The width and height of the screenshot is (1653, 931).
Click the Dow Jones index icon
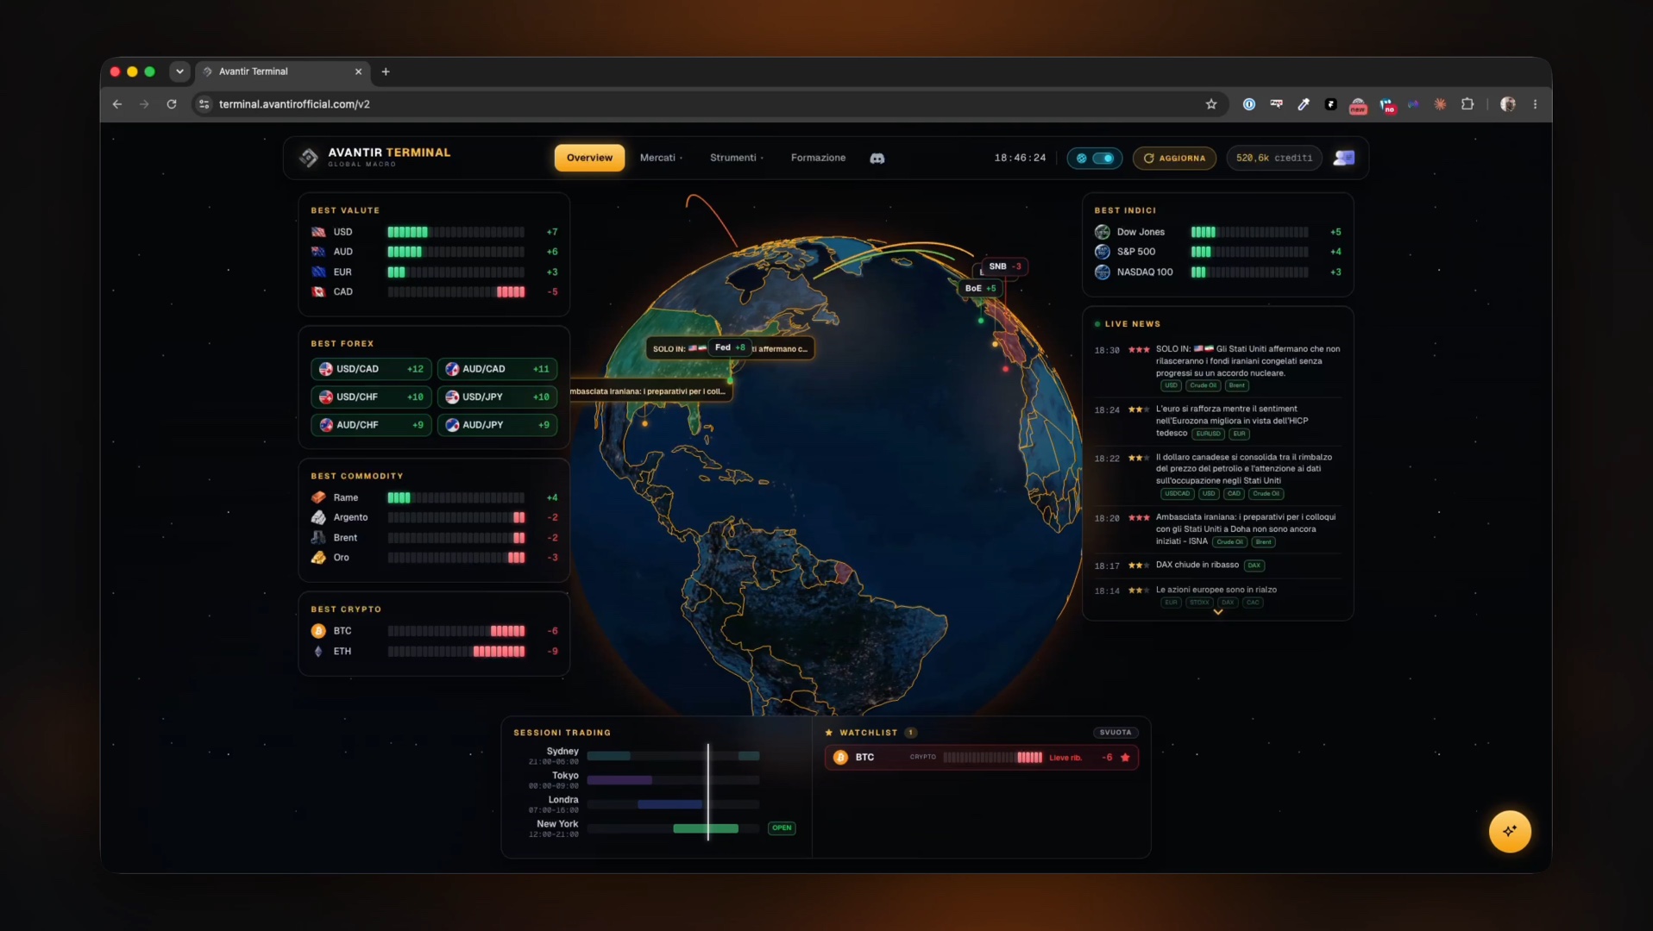click(x=1102, y=232)
